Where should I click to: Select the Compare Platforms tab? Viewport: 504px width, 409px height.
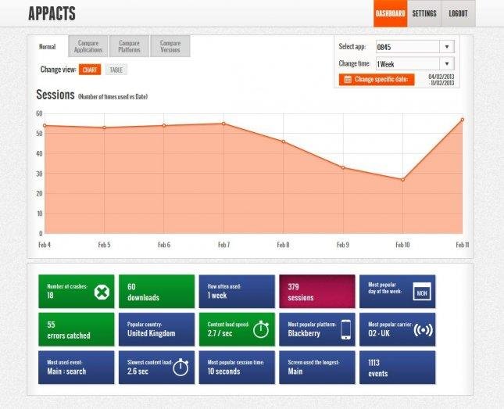click(x=129, y=47)
